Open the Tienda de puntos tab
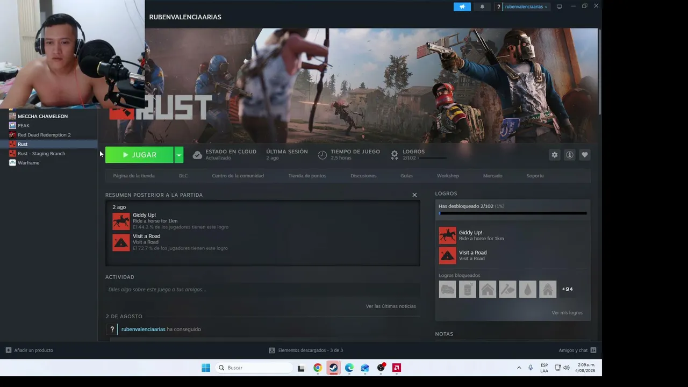Viewport: 688px width, 387px height. 307,176
